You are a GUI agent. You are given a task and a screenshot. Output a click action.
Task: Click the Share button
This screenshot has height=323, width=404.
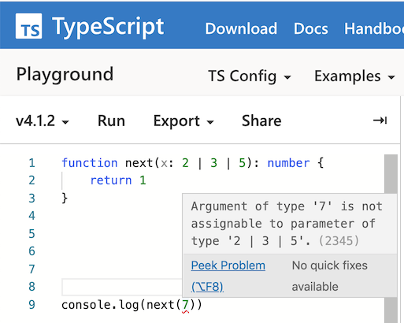(261, 121)
